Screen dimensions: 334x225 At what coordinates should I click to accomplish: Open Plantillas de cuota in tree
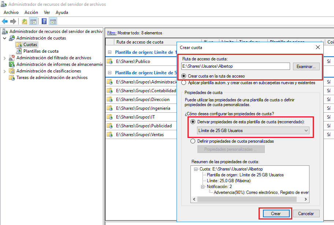coord(41,51)
